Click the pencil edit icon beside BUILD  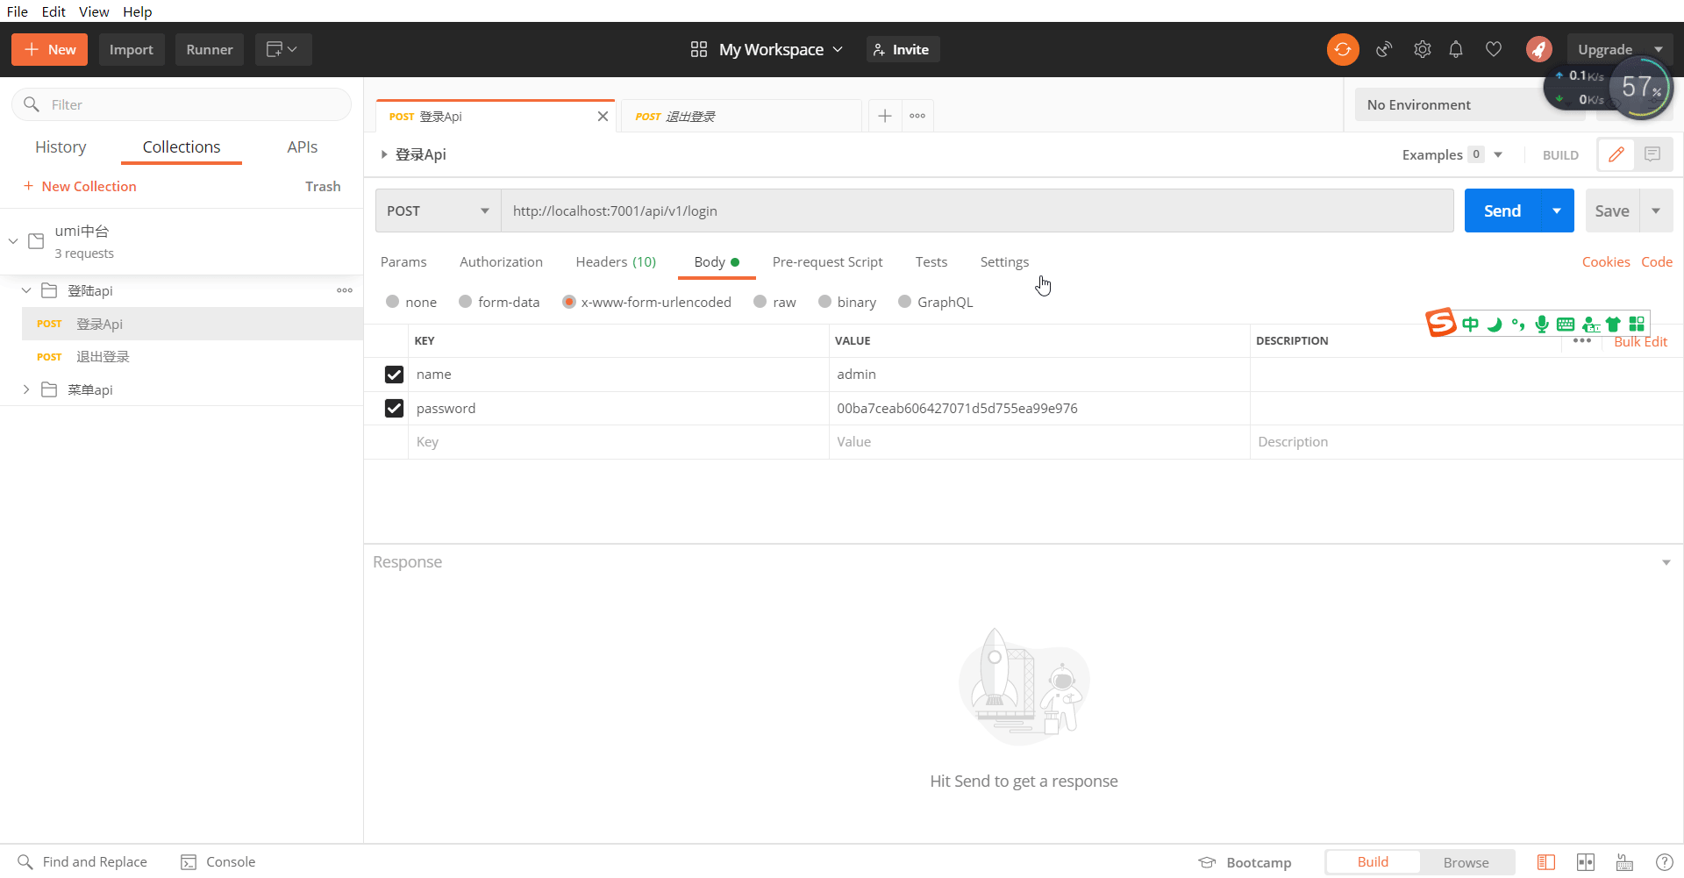[1616, 153]
